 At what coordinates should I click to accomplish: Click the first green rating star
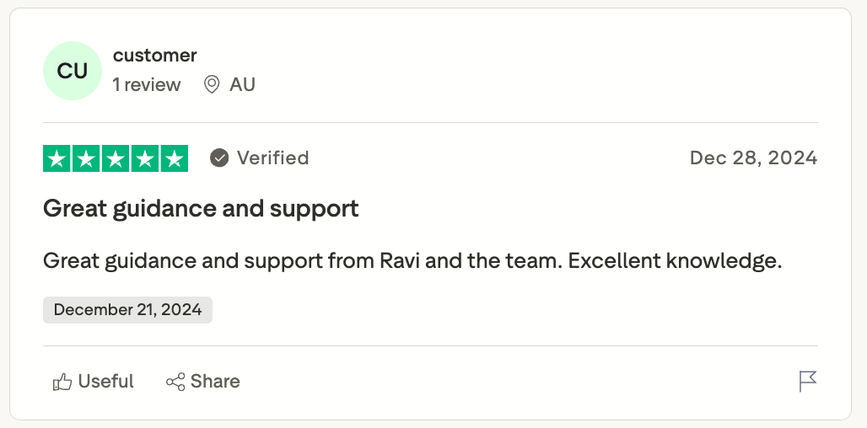point(57,158)
